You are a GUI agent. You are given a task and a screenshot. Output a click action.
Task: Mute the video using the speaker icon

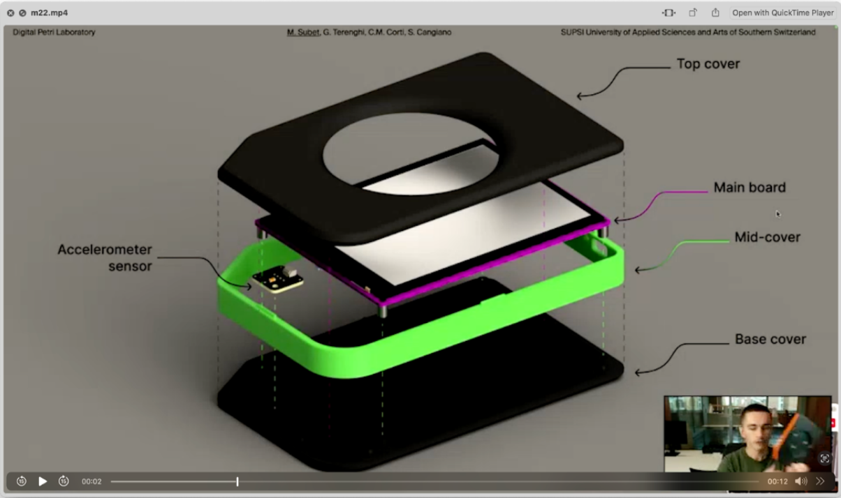coord(800,481)
